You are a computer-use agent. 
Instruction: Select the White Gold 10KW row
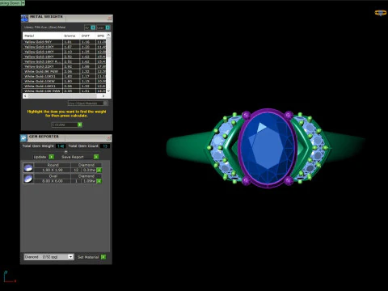pyautogui.click(x=65, y=81)
